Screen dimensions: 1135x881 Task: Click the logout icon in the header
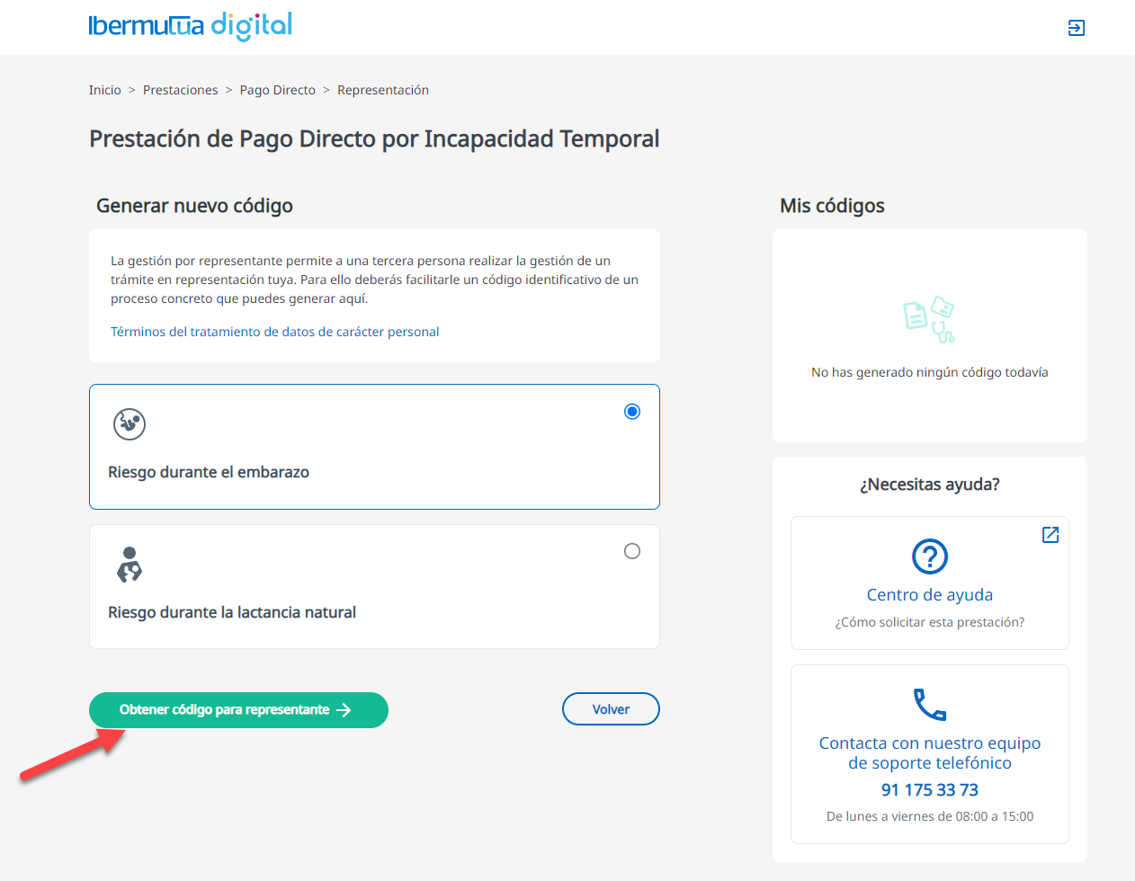pos(1076,28)
